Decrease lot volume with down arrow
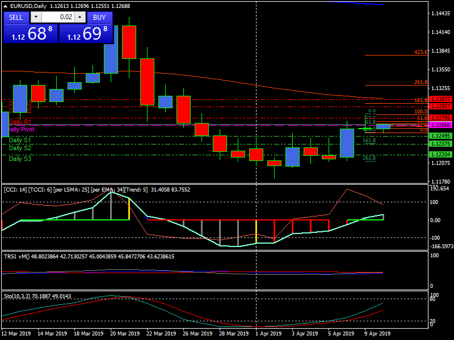The height and width of the screenshot is (340, 454). [x=34, y=17]
